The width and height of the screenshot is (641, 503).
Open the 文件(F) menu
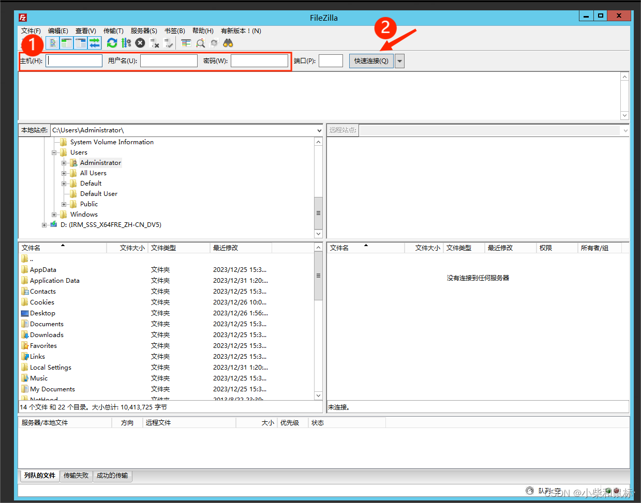(31, 31)
